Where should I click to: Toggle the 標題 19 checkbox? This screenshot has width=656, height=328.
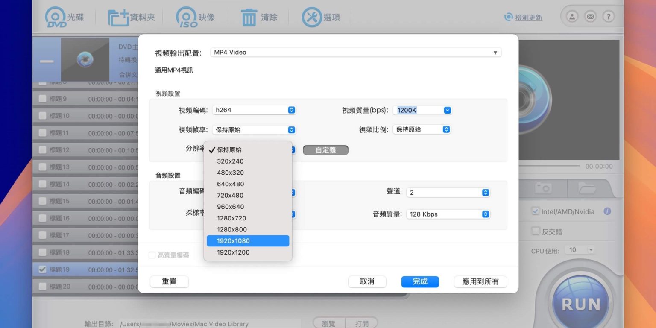tap(42, 269)
